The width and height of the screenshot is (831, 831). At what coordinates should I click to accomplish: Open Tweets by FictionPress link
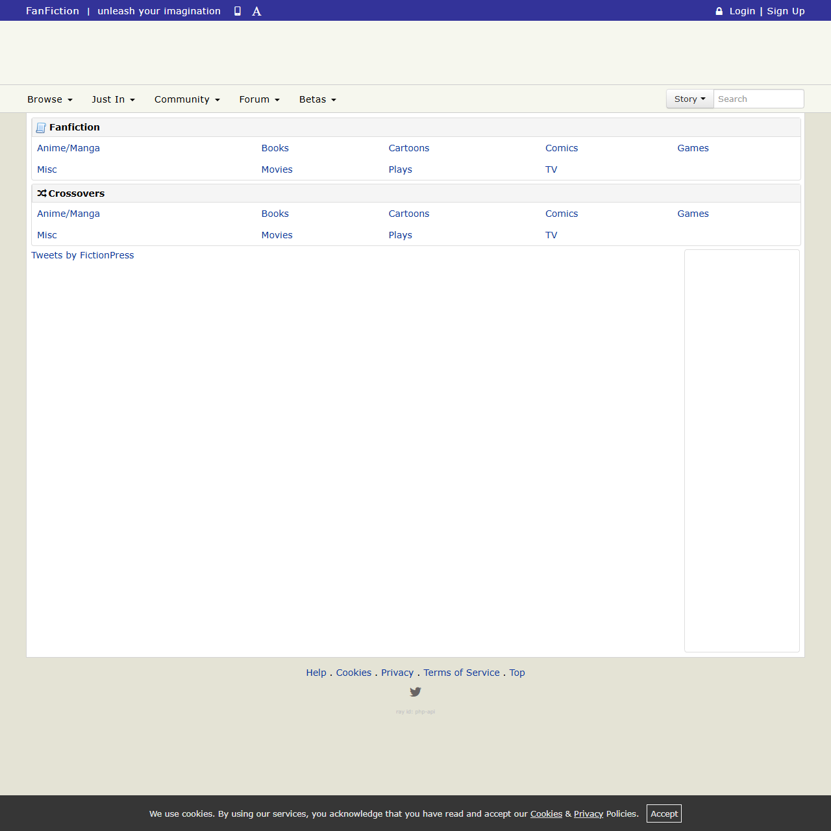point(82,255)
